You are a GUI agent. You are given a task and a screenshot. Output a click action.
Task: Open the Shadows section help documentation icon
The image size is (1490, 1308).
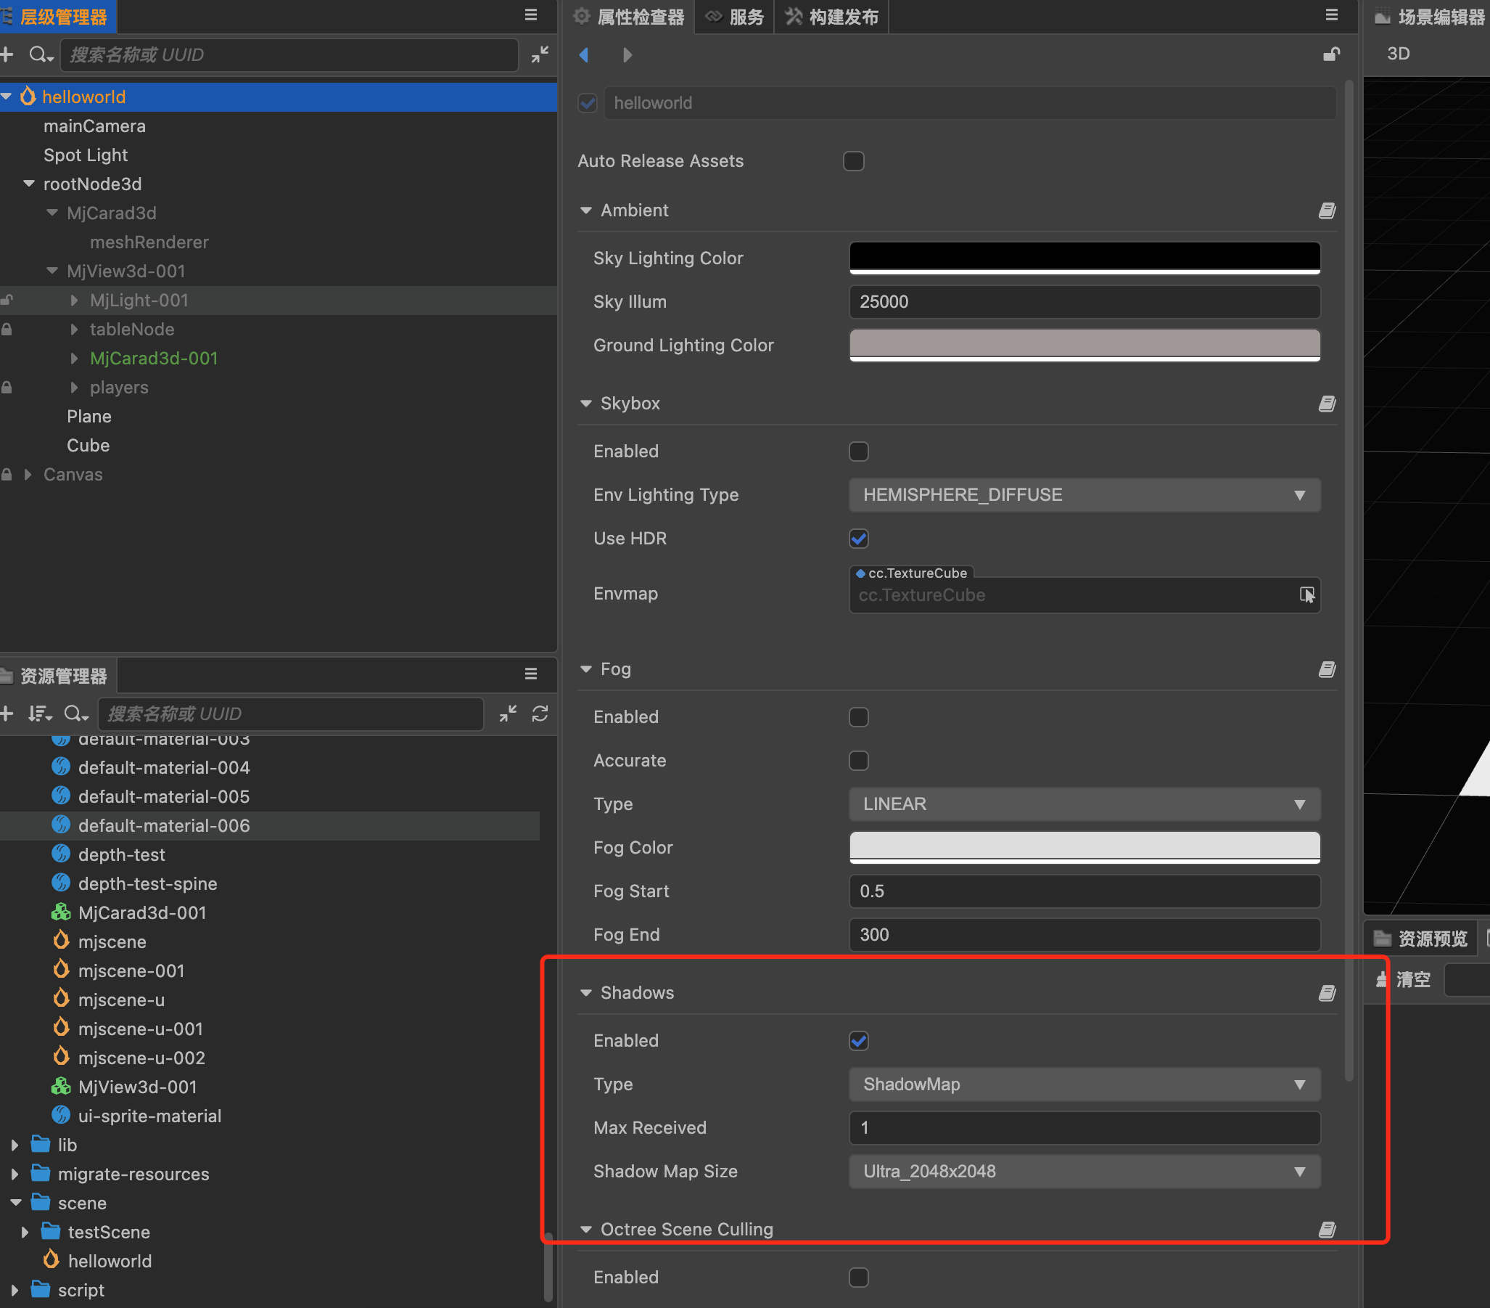click(x=1327, y=993)
